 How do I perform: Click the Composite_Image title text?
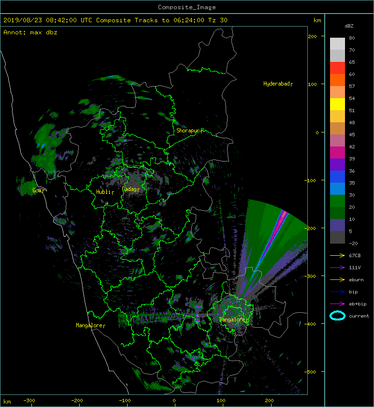(x=187, y=7)
